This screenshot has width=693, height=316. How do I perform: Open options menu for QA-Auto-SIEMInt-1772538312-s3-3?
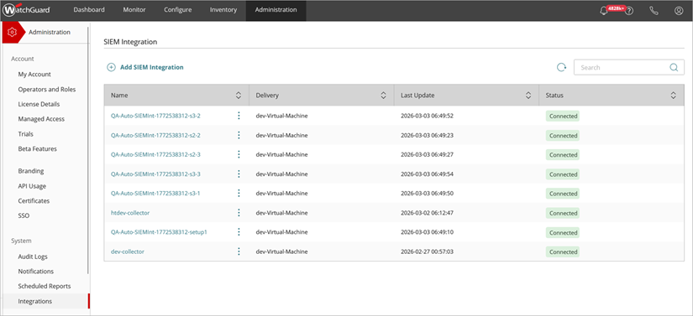tap(239, 174)
